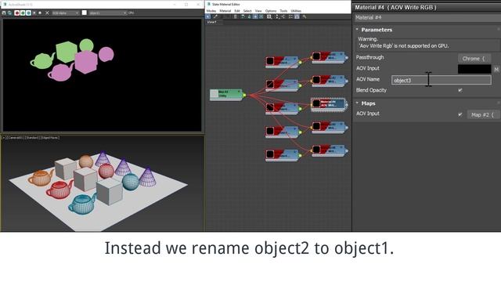Select the green Map utility node

[x=226, y=95]
